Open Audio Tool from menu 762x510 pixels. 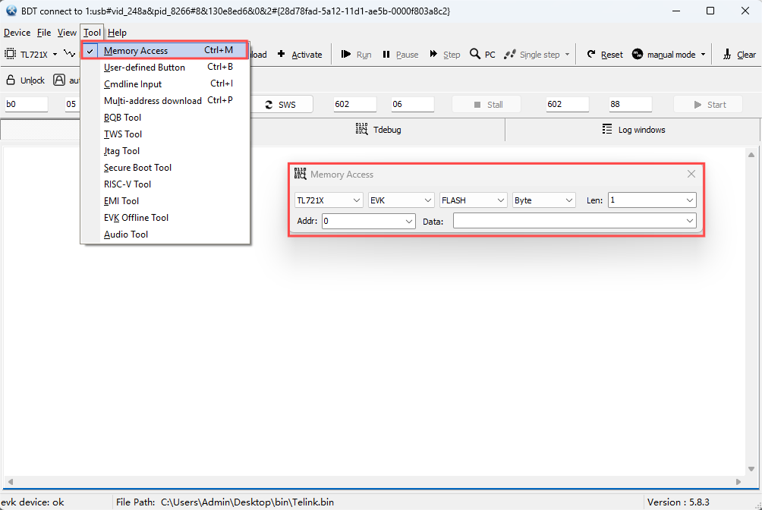[165, 234]
